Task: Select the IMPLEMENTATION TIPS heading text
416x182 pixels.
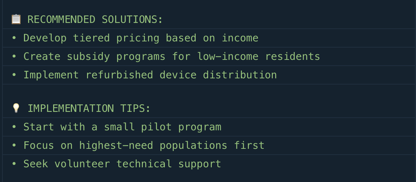Action: pos(89,108)
